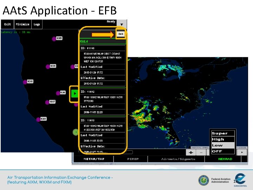The width and height of the screenshot is (253, 190).
Task: Select the KNLN airport header
Action: (x=103, y=42)
